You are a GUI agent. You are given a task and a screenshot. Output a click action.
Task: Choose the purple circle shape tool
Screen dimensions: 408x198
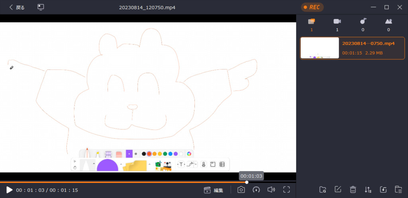(x=108, y=165)
